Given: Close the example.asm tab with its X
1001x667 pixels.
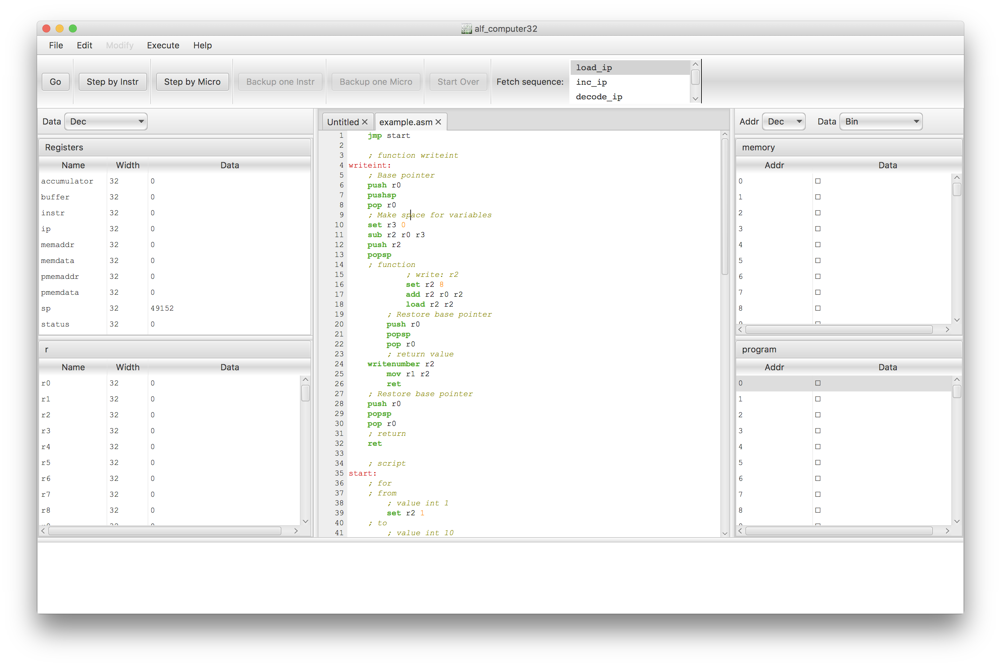Looking at the screenshot, I should (438, 122).
